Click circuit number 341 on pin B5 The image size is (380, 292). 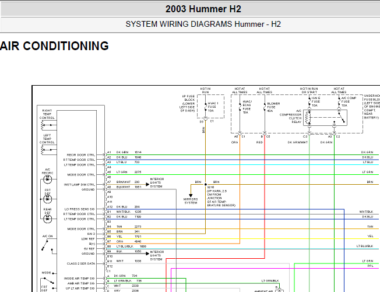tap(137, 231)
